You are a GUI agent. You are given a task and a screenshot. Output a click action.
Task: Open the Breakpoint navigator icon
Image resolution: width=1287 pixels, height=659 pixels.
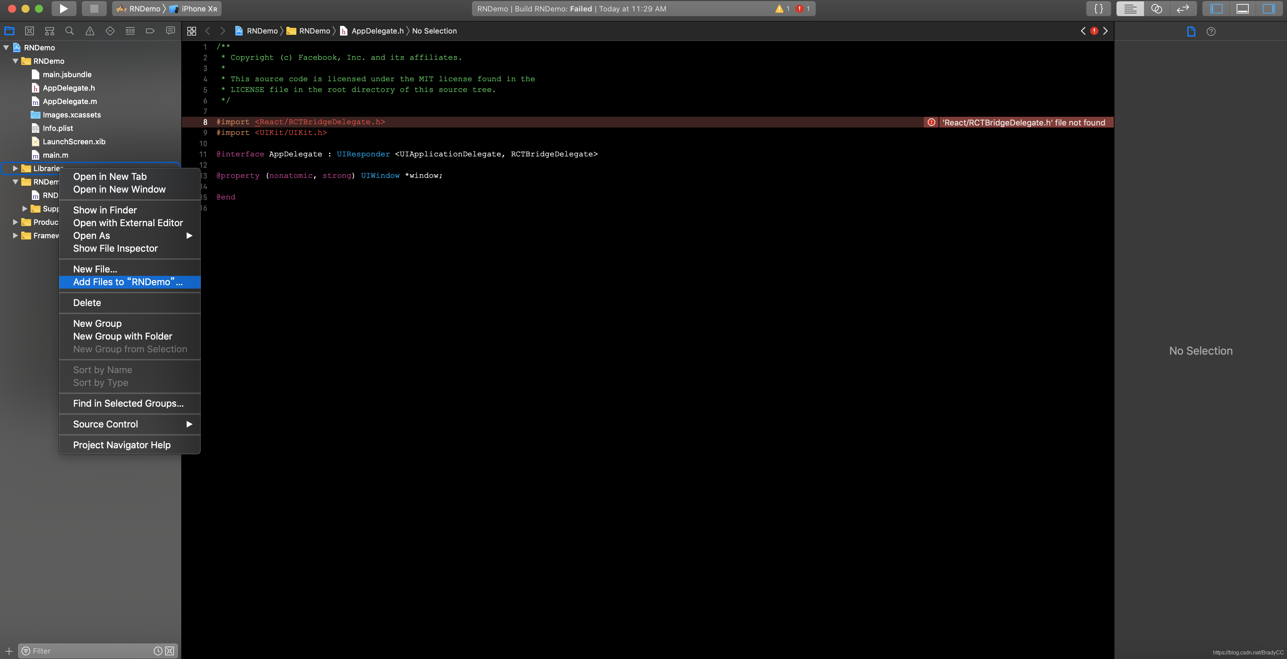pos(150,31)
